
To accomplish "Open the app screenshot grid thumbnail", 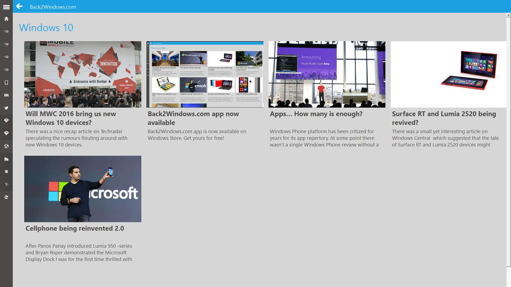I will (205, 74).
